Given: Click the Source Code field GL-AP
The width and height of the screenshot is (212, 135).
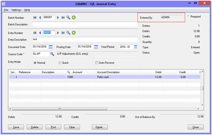Looking at the screenshot, I should click(41, 54).
